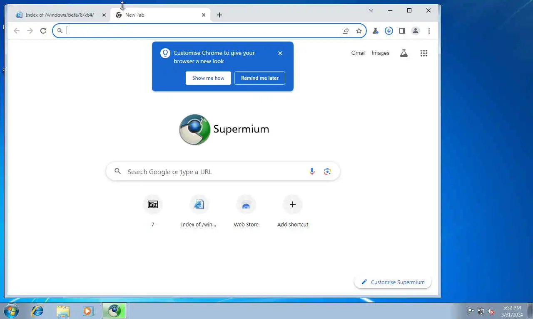Click the Add shortcut plus tile

(x=293, y=211)
